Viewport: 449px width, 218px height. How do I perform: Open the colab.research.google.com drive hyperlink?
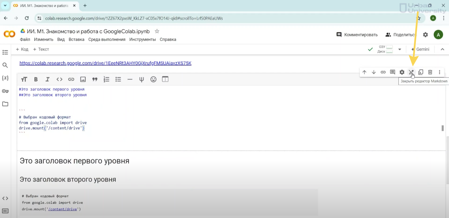(105, 63)
